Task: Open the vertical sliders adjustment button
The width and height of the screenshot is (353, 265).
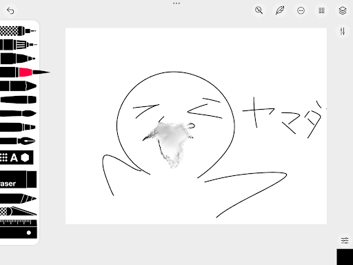Action: click(x=343, y=31)
